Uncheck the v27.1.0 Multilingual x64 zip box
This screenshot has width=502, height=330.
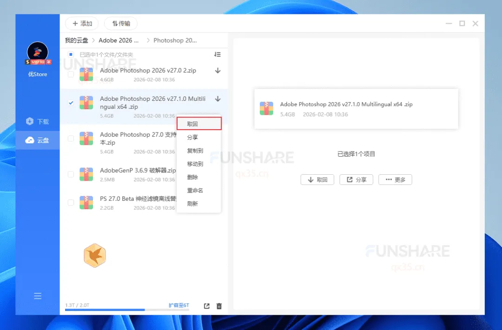click(71, 103)
